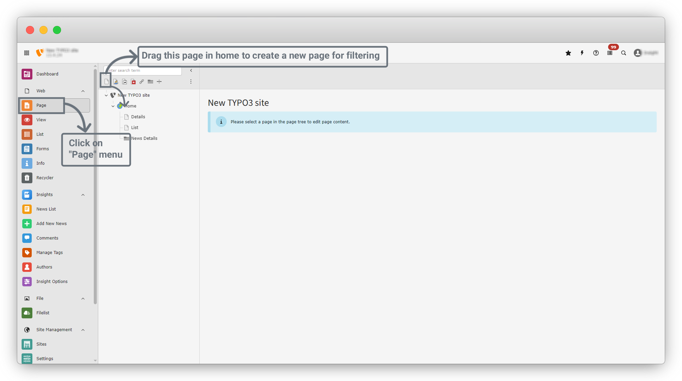Open the flush cache lightning icon
Screen dimensions: 682x381
pyautogui.click(x=582, y=53)
